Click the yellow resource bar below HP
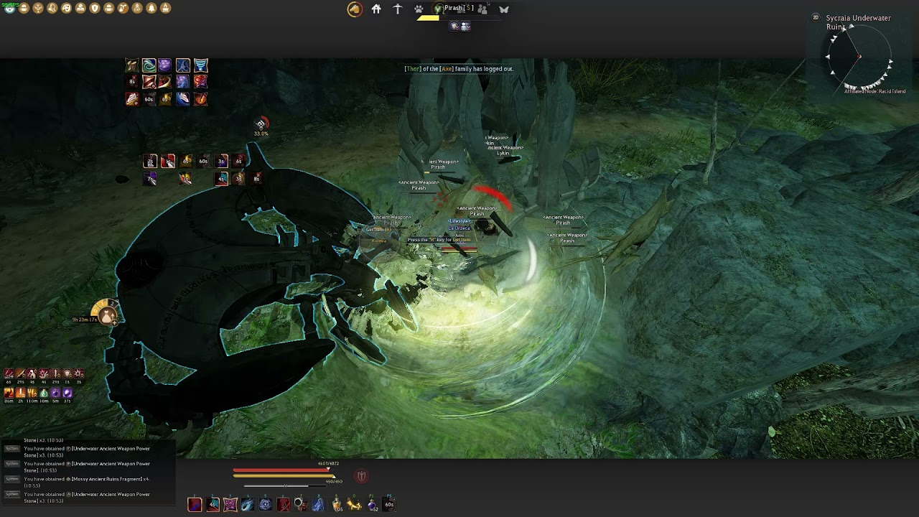This screenshot has height=517, width=919. pyautogui.click(x=284, y=476)
